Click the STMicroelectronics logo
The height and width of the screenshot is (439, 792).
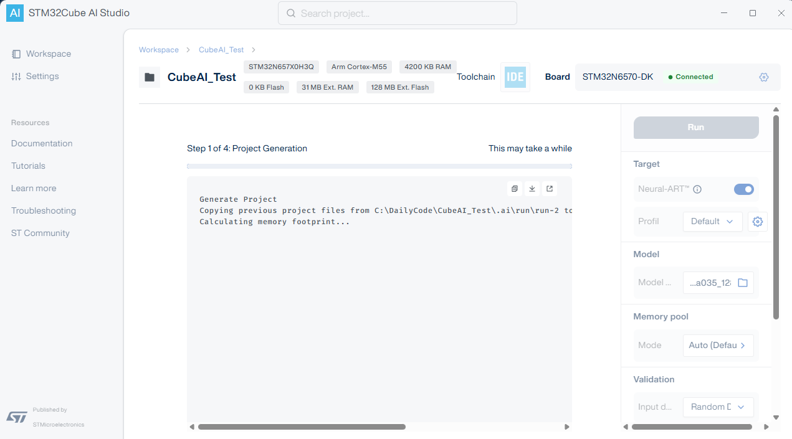[x=17, y=417]
